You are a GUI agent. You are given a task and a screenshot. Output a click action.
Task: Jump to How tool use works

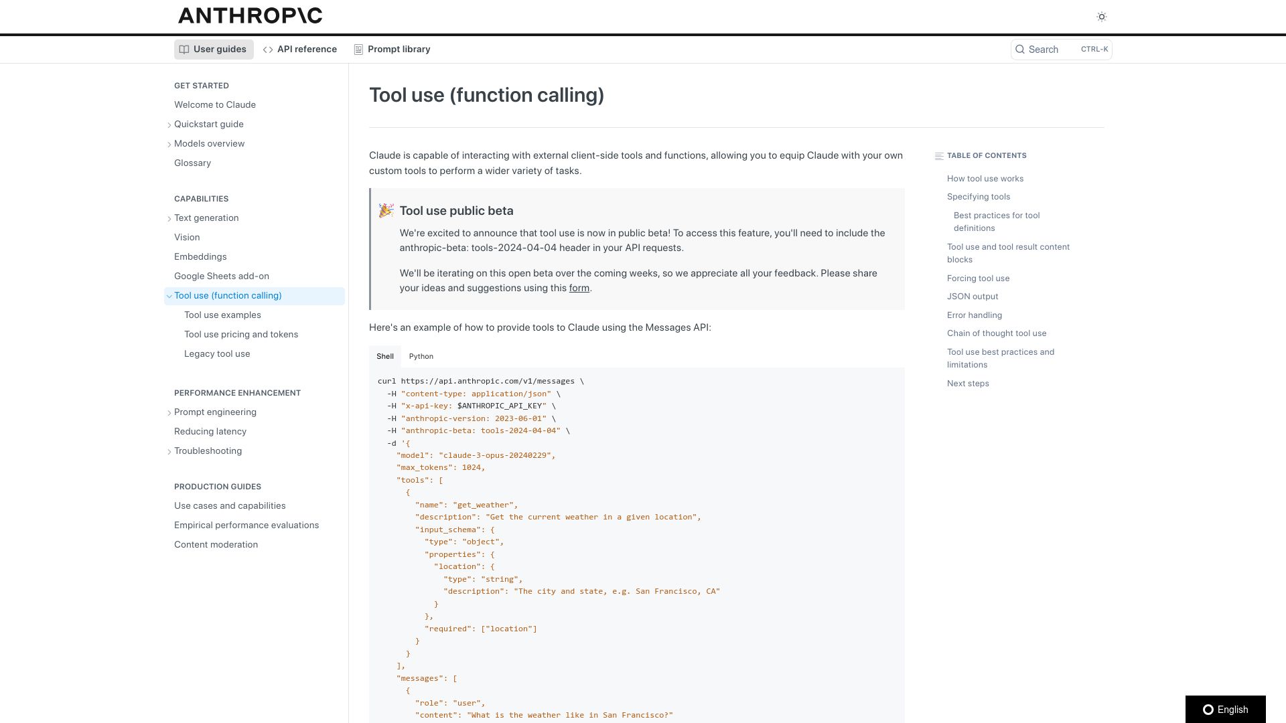(985, 179)
